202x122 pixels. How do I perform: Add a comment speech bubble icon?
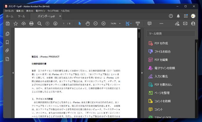coord(149,23)
